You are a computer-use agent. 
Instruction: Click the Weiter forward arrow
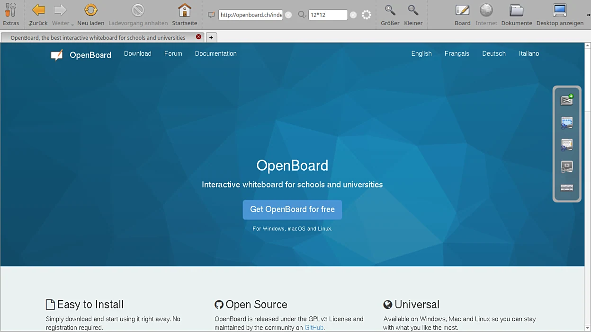pyautogui.click(x=60, y=14)
